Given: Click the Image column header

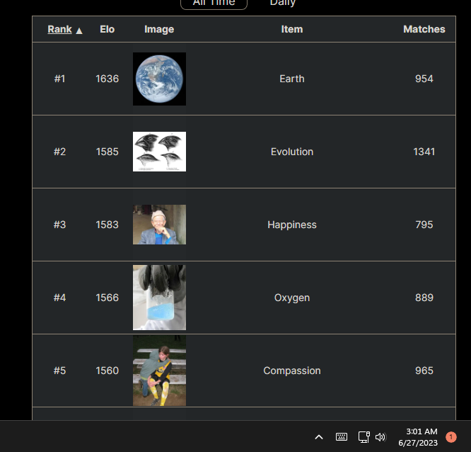Looking at the screenshot, I should click(x=159, y=29).
